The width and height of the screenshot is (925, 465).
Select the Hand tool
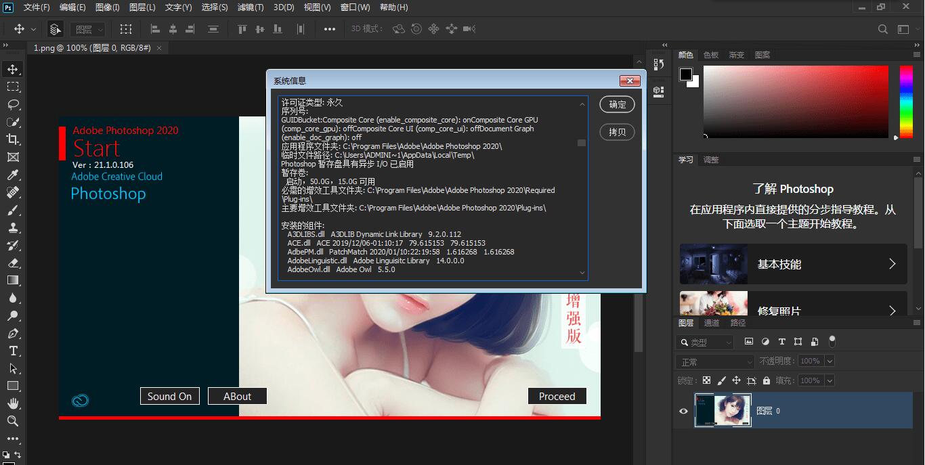pos(13,403)
